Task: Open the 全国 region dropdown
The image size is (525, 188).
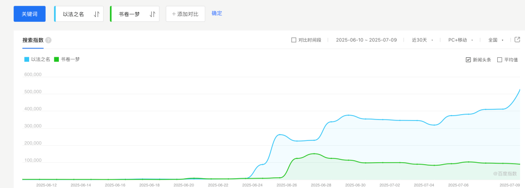Action: [495, 40]
